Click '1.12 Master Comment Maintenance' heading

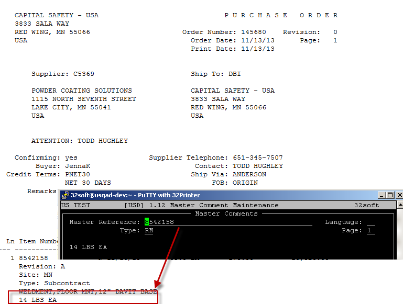point(214,205)
